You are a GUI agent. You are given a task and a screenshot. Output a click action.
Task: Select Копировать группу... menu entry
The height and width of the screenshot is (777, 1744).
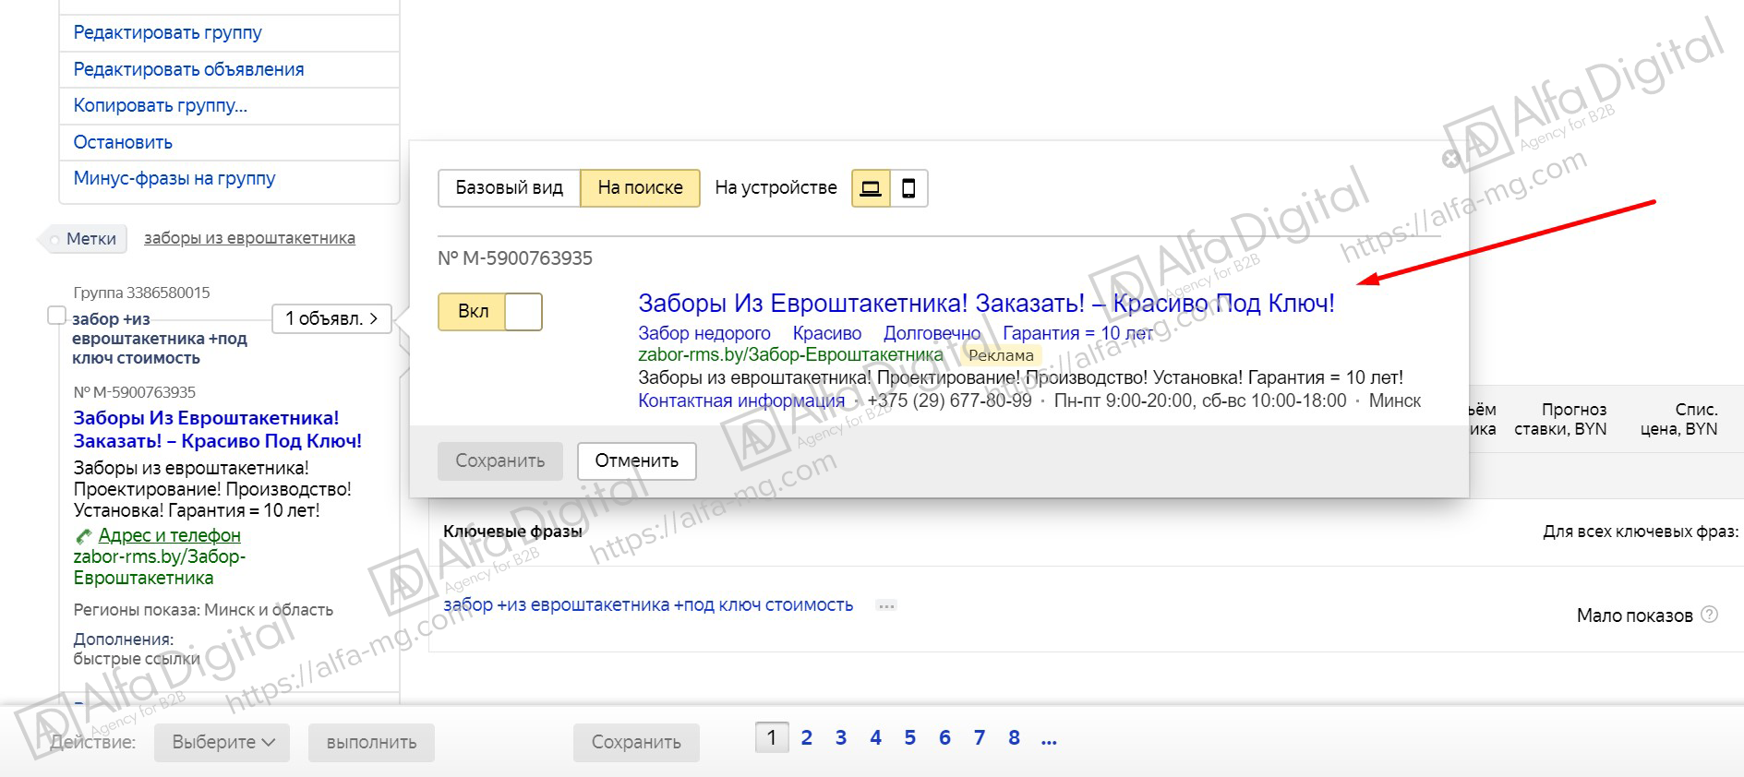click(x=161, y=105)
